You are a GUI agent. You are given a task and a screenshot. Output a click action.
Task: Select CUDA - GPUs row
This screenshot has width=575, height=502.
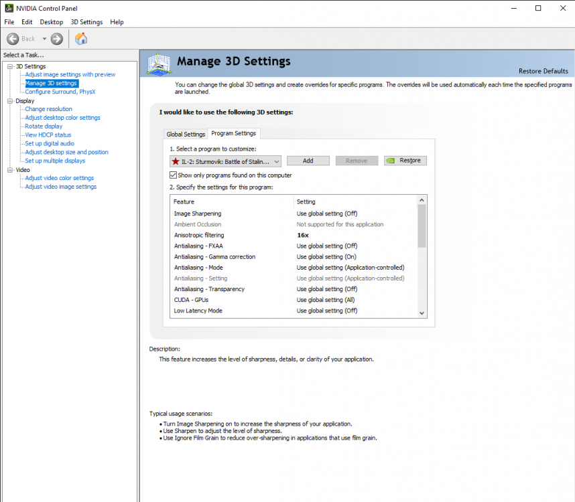tap(294, 299)
